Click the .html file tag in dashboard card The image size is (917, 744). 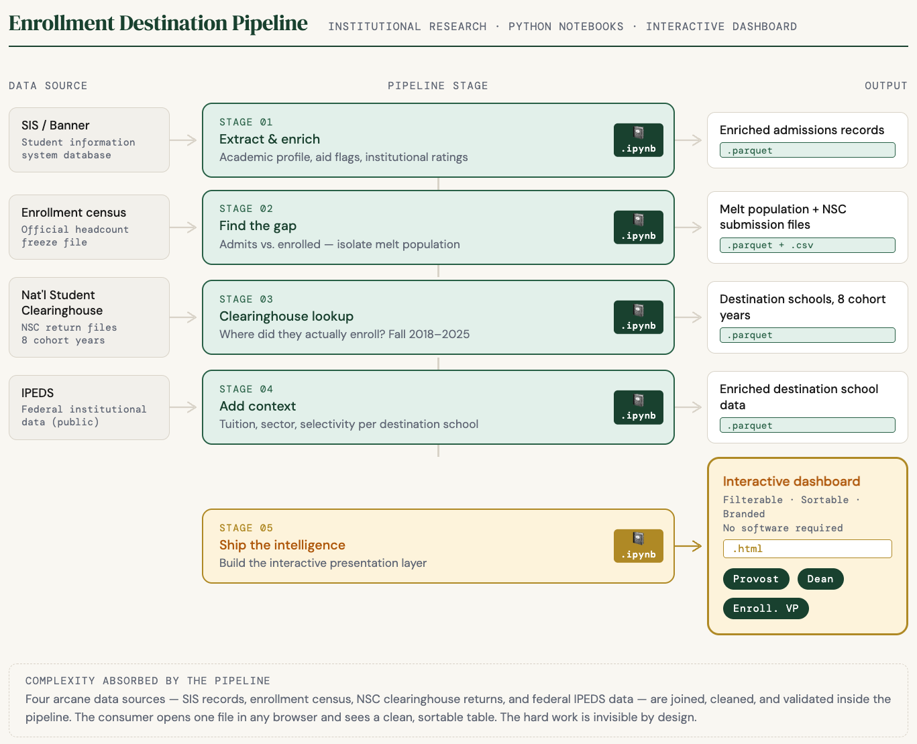[808, 549]
